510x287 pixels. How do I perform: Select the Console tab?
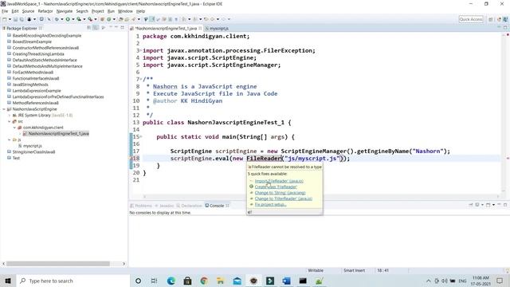(x=217, y=206)
